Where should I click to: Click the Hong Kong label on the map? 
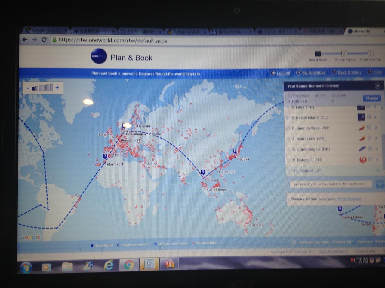tap(226, 172)
